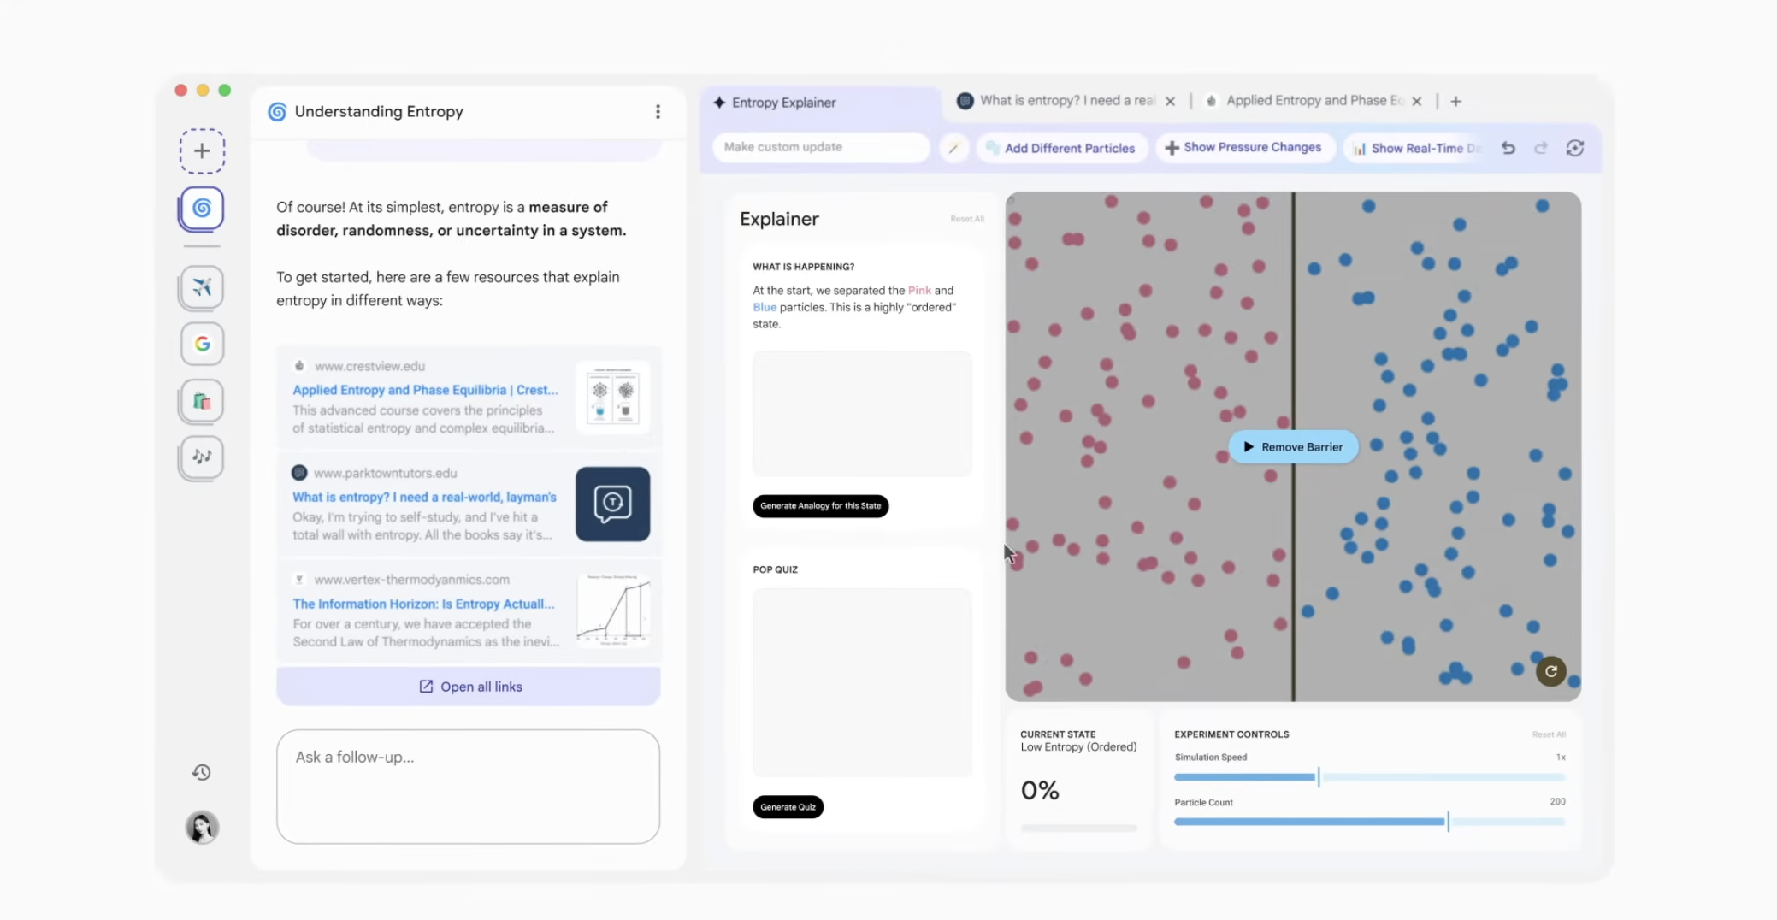Switch to the Entropy Explainer tab
Image resolution: width=1777 pixels, height=920 pixels.
coord(783,103)
